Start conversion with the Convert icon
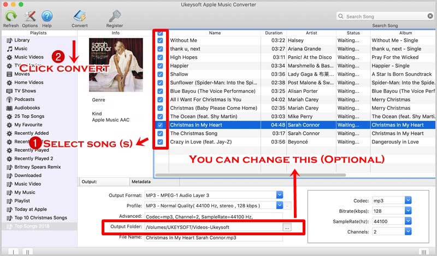The height and width of the screenshot is (256, 437). [x=80, y=16]
